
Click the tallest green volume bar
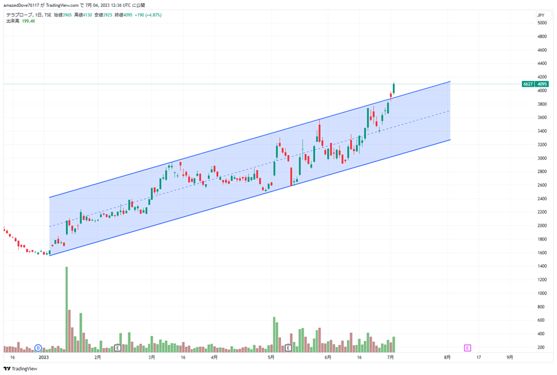pos(67,310)
